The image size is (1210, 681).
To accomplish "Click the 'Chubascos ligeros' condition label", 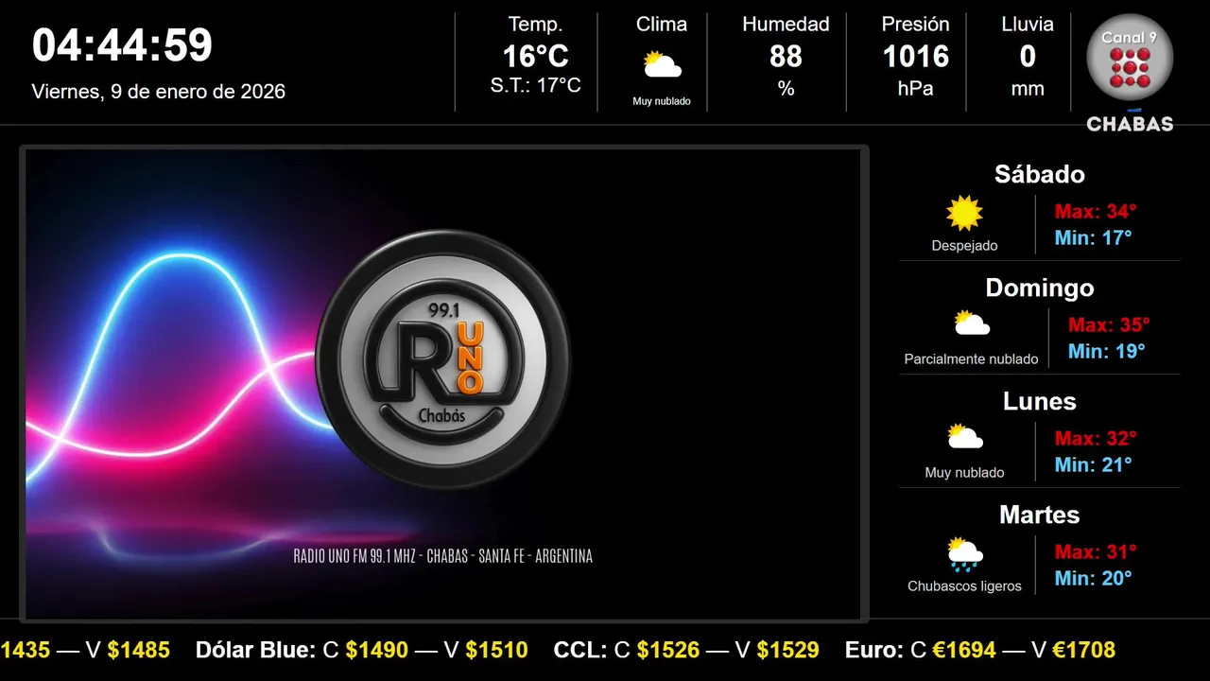I will pos(964,586).
